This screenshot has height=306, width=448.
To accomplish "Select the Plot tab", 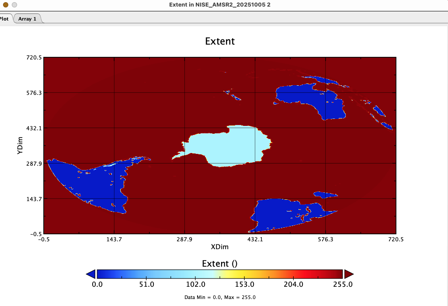I will [5, 19].
